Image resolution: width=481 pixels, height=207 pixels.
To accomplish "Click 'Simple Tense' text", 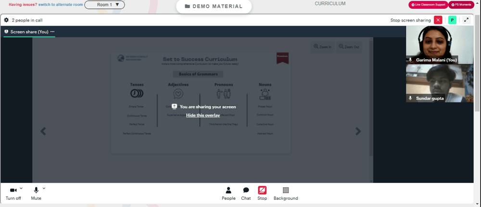I will tap(136, 106).
